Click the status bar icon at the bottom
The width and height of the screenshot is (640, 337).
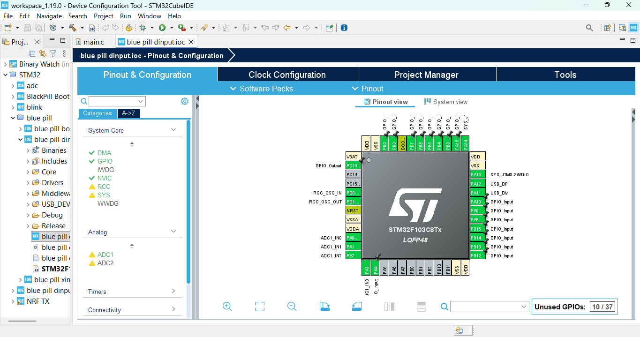coord(459,331)
